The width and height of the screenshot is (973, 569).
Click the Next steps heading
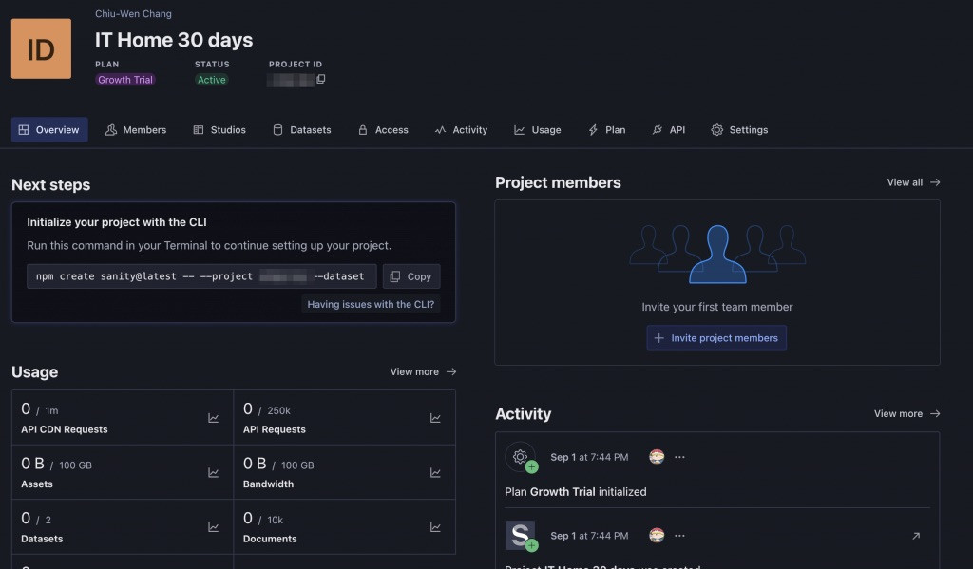tap(51, 185)
